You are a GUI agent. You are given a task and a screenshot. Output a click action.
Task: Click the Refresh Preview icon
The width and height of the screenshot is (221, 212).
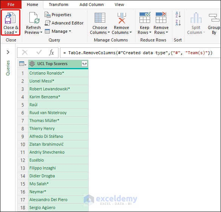(x=34, y=18)
